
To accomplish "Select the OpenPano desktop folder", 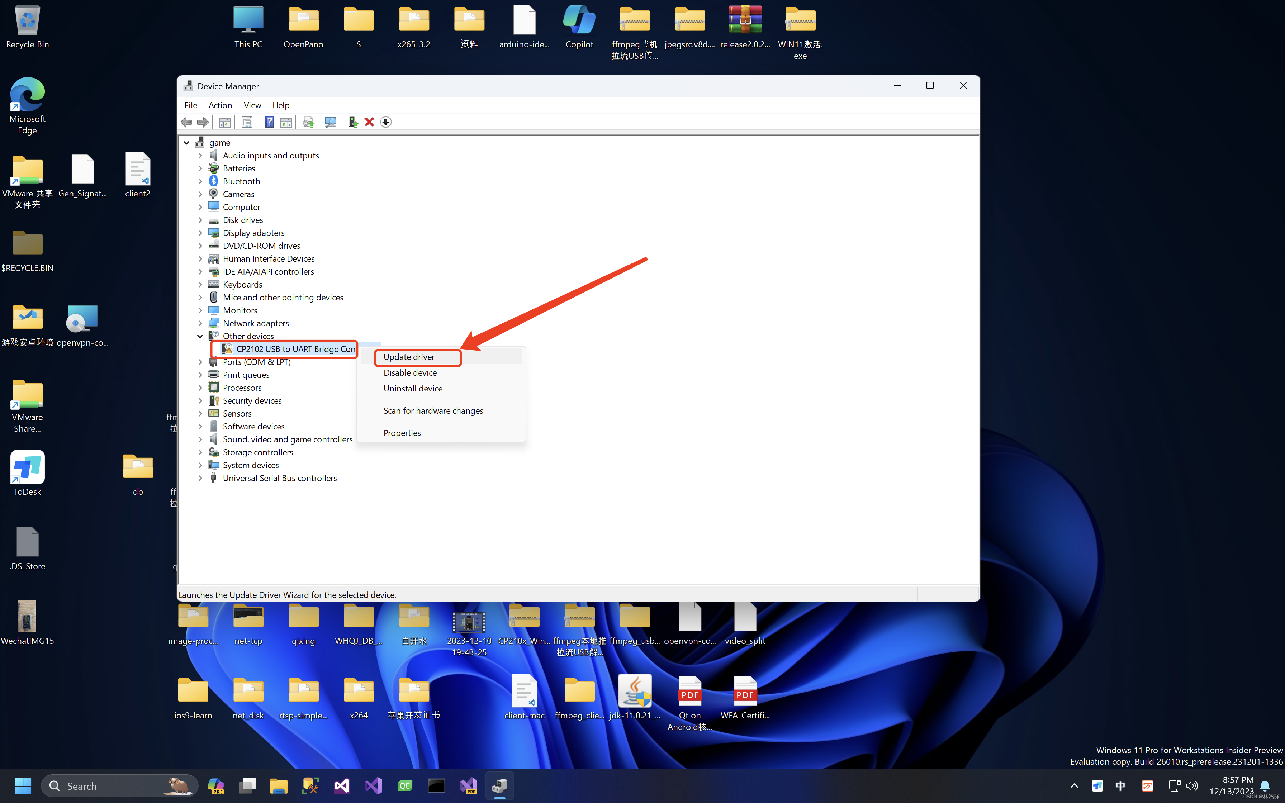I will point(303,27).
